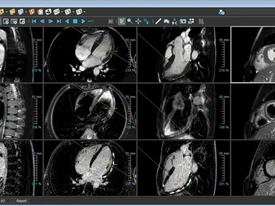Image resolution: width=275 pixels, height=206 pixels.
Task: Select the highlighted top short-axis viewport
Action: (253, 55)
